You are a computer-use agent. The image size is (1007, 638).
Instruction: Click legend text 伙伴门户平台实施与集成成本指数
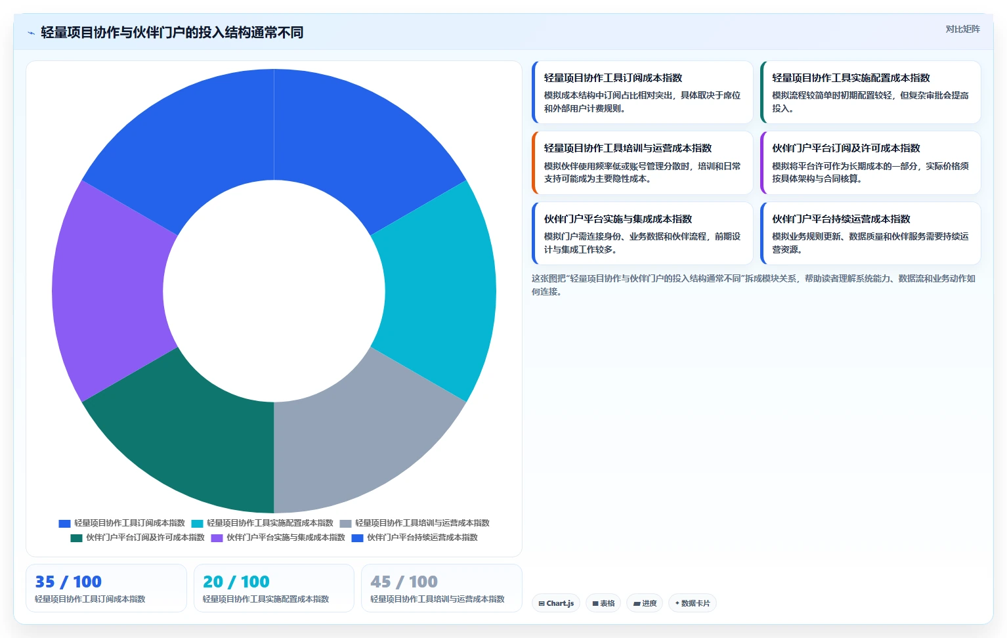[286, 538]
